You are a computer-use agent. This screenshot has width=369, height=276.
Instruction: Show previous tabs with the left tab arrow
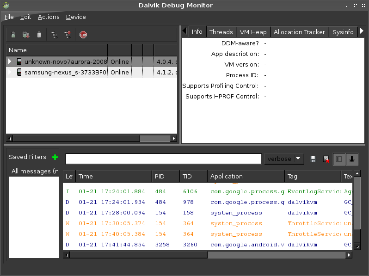tap(185, 31)
